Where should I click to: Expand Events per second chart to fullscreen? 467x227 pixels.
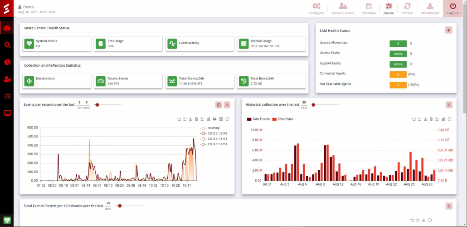(227, 105)
